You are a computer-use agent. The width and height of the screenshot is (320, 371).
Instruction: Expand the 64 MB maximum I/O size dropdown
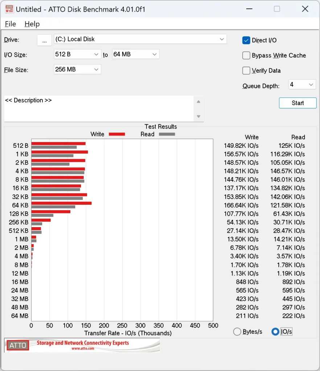coord(135,54)
